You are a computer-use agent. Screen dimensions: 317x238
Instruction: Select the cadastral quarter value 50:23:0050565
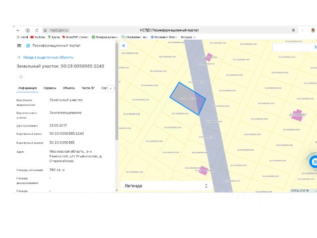pos(62,142)
